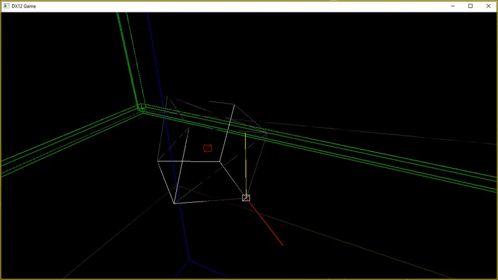Click the blue line junction at bottom
This screenshot has width=498, height=280.
coord(189,260)
